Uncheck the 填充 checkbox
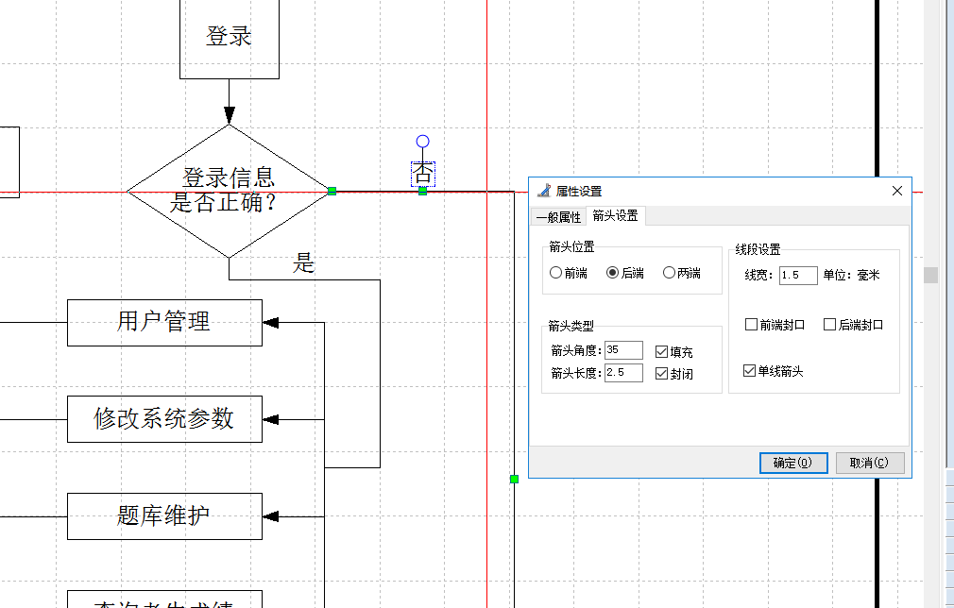This screenshot has width=954, height=608. [x=661, y=351]
